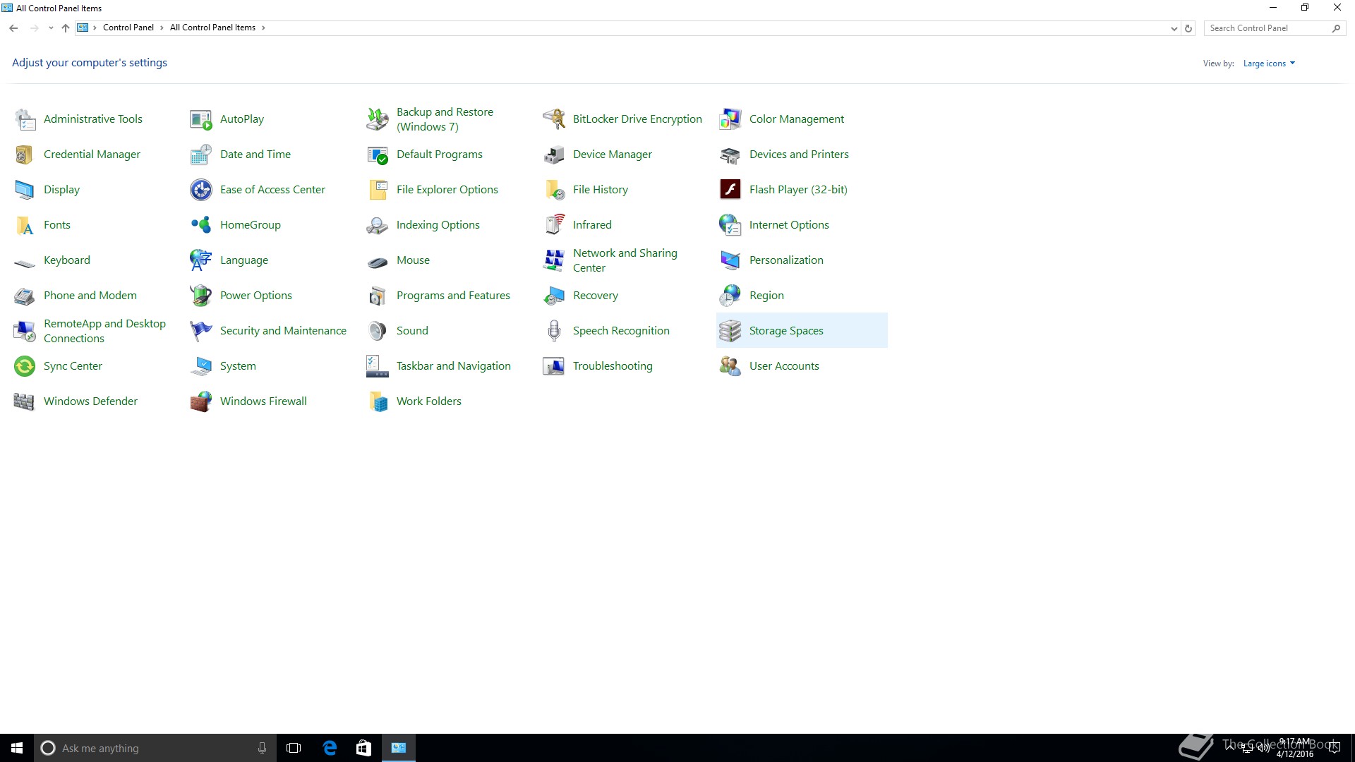Open the Default Programs icon
This screenshot has height=762, width=1355.
pyautogui.click(x=378, y=155)
